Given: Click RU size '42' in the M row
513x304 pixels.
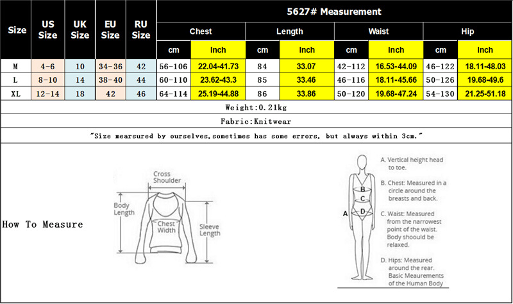Looking at the screenshot, I should 141,67.
